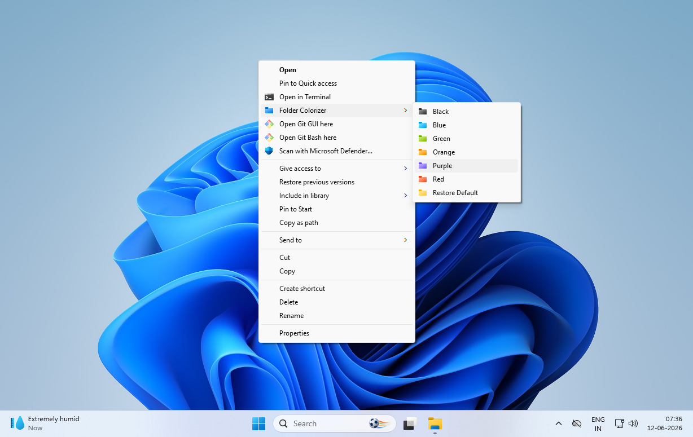Click the black folder icon in submenu
Screen dimensions: 693x437
coord(423,112)
